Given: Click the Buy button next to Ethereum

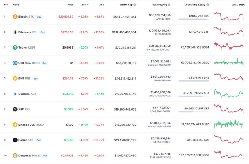Looking at the screenshot, I should 42,32.
